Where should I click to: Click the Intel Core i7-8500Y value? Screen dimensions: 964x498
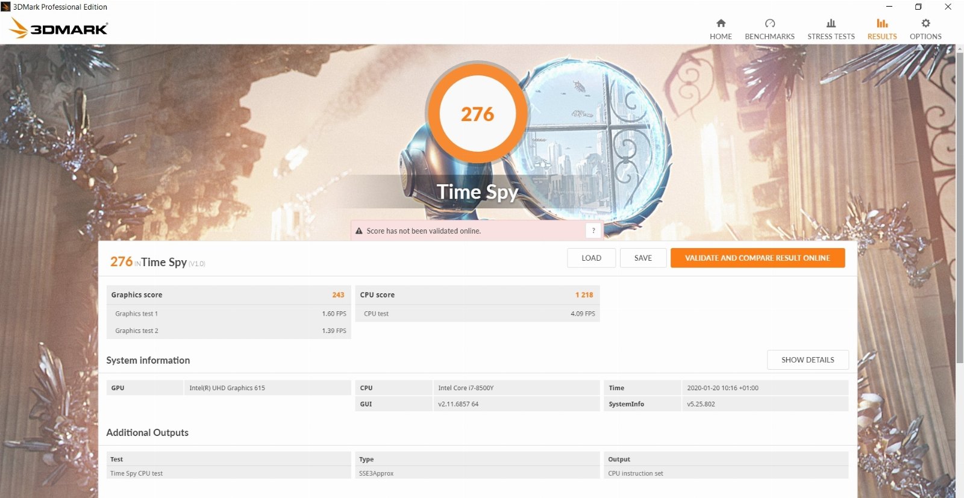[x=466, y=388]
